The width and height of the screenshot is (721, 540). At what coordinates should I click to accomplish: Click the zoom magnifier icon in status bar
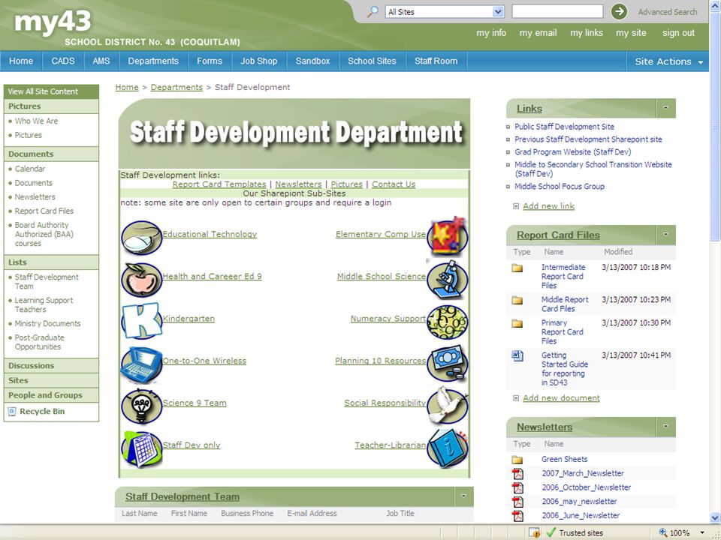click(x=662, y=532)
